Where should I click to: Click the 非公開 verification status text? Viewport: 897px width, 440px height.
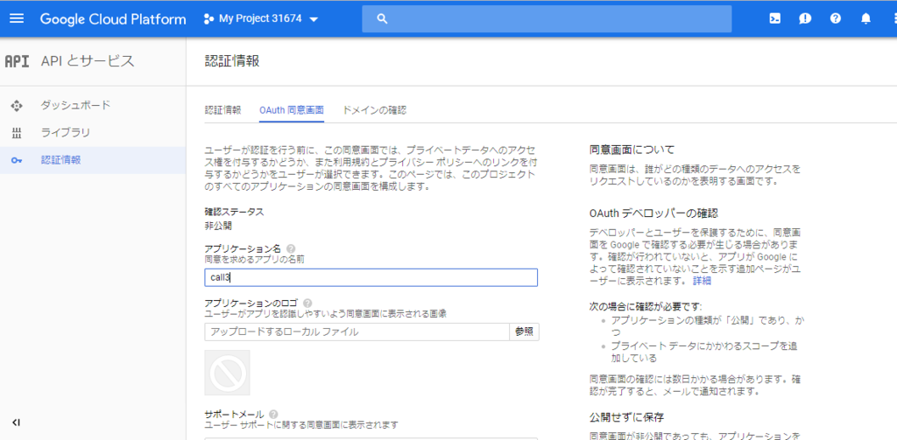tap(218, 225)
